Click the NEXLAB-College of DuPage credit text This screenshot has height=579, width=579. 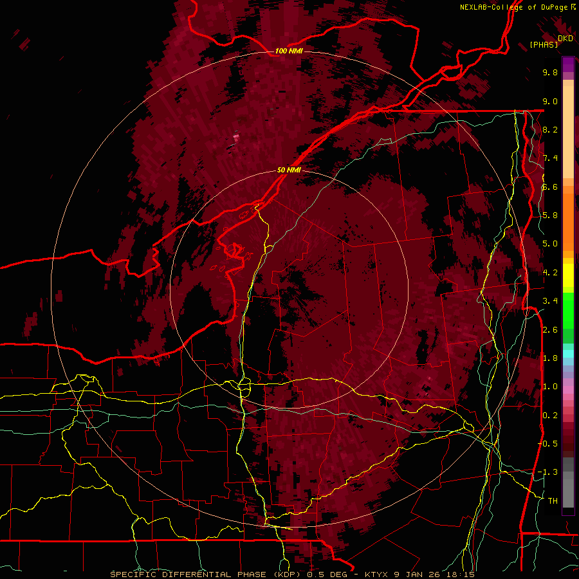click(x=517, y=7)
